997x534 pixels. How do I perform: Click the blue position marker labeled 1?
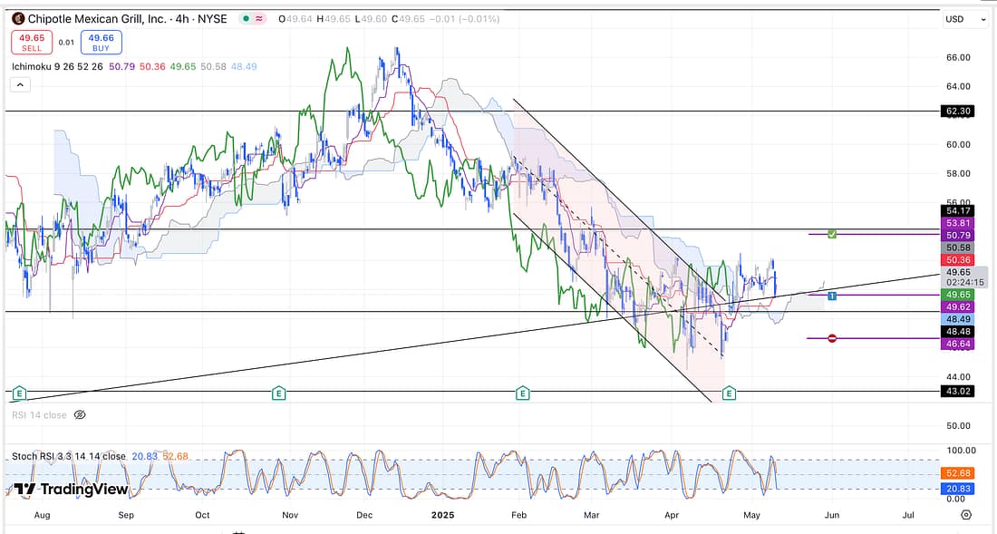coord(832,296)
